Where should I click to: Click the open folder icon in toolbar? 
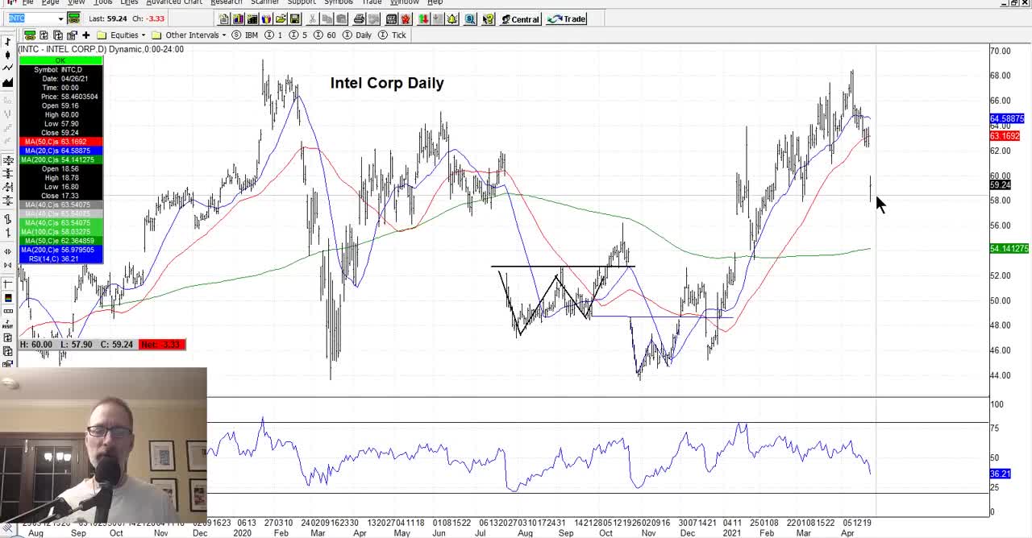coord(281,19)
